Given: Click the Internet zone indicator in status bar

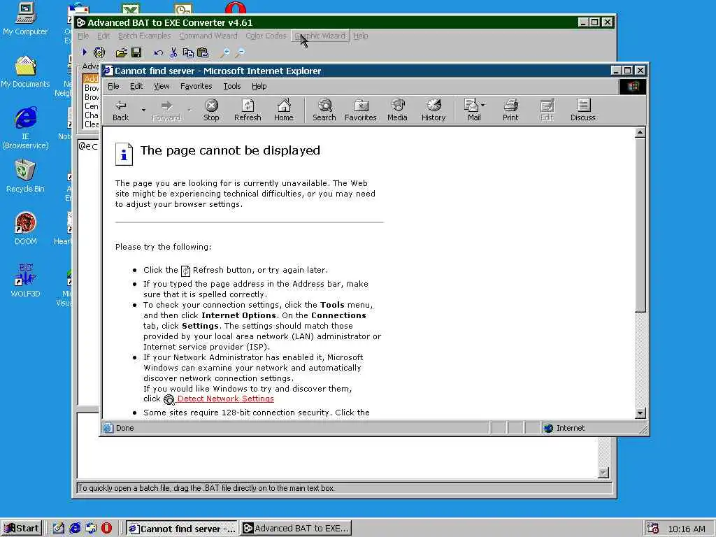Looking at the screenshot, I should pyautogui.click(x=565, y=429).
